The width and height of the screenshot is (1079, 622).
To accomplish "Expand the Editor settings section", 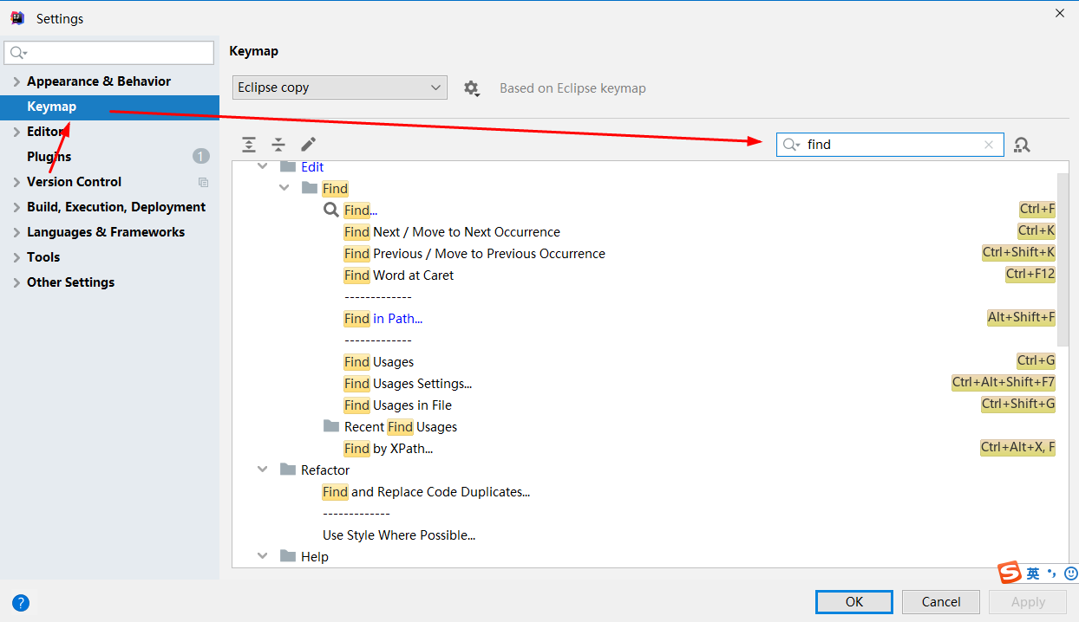I will 16,132.
